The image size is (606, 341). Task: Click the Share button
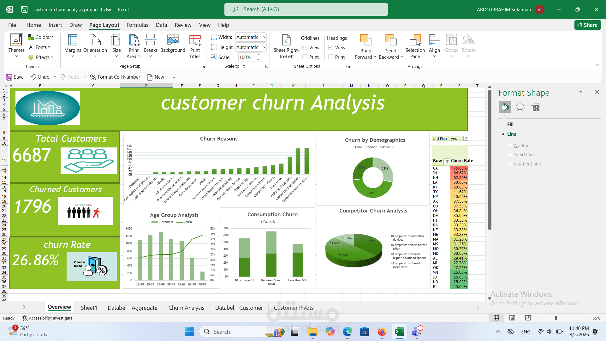pyautogui.click(x=588, y=25)
